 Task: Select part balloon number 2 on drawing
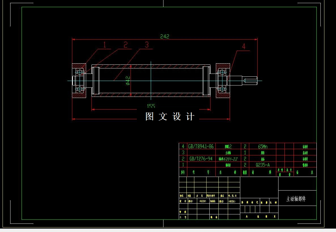tap(126, 45)
